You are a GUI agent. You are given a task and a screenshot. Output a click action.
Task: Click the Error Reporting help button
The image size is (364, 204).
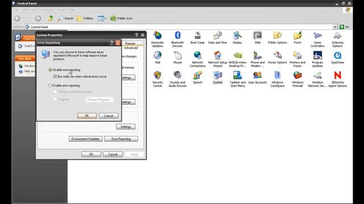111,43
